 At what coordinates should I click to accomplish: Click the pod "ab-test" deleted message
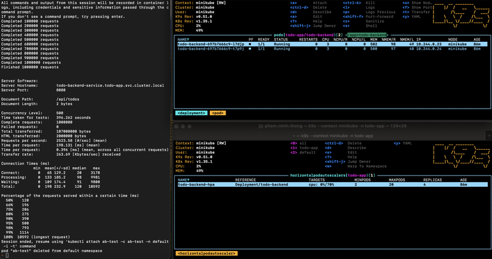click(x=51, y=251)
